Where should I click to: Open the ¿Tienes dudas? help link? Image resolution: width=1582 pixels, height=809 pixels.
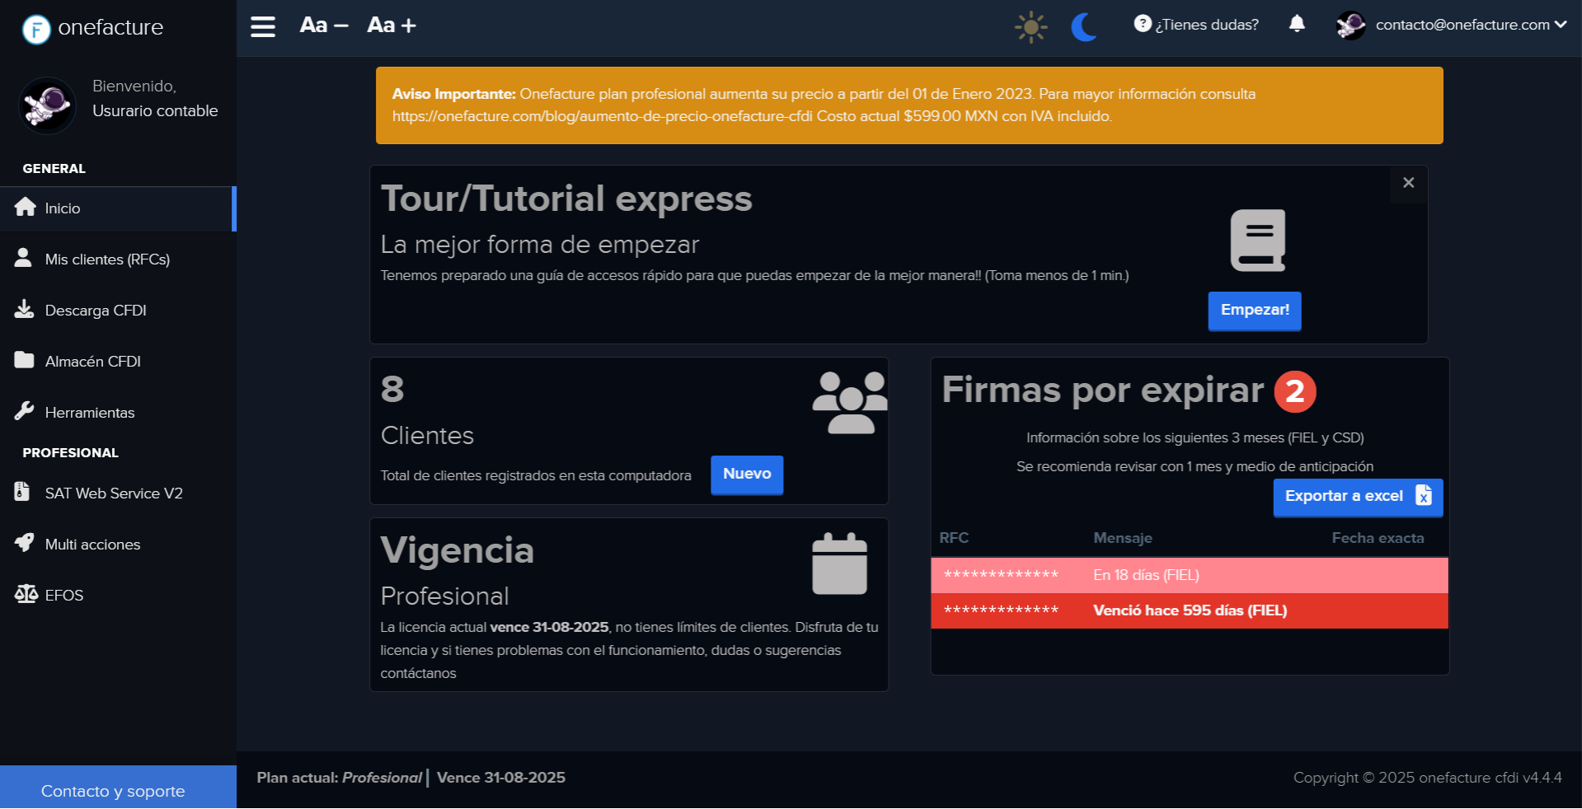1196,25
